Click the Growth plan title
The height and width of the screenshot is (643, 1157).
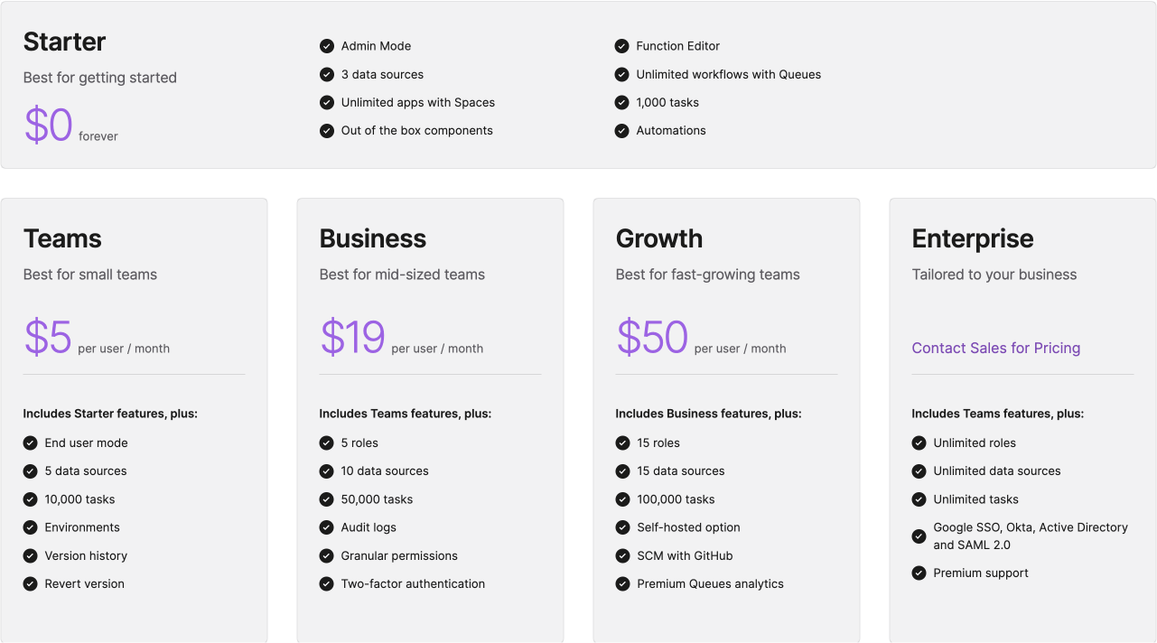pyautogui.click(x=659, y=238)
